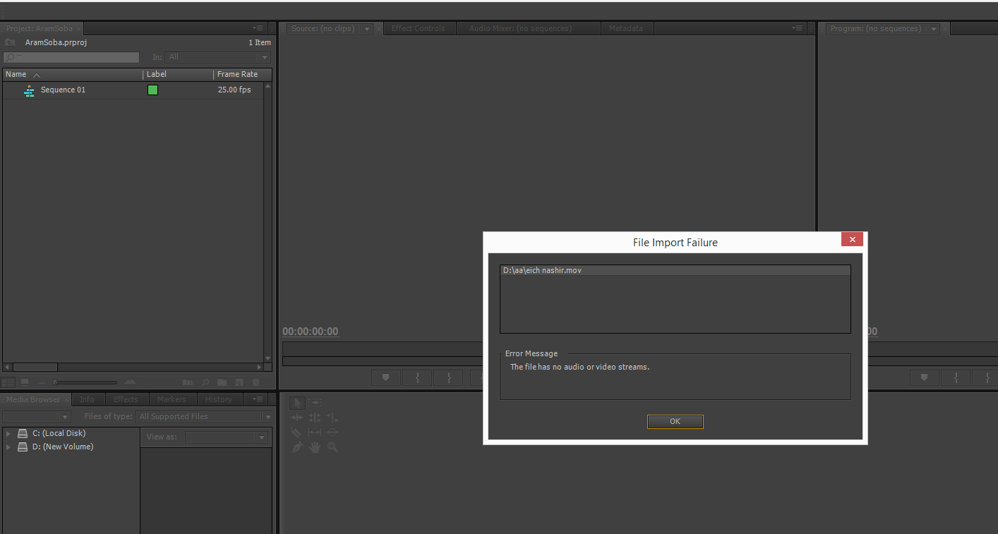Sort by the Frame Rate column header
This screenshot has height=534, width=998.
[242, 74]
